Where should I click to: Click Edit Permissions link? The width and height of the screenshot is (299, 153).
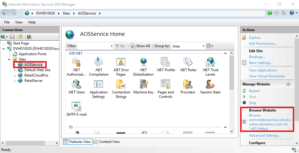[x=263, y=44]
